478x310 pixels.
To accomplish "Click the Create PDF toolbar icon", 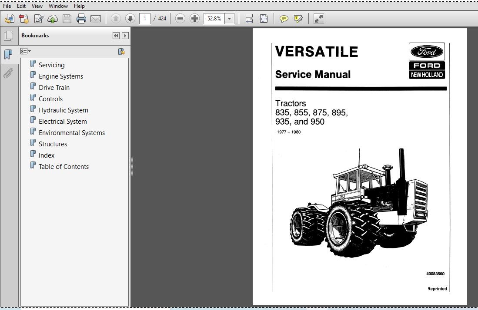I will (24, 19).
